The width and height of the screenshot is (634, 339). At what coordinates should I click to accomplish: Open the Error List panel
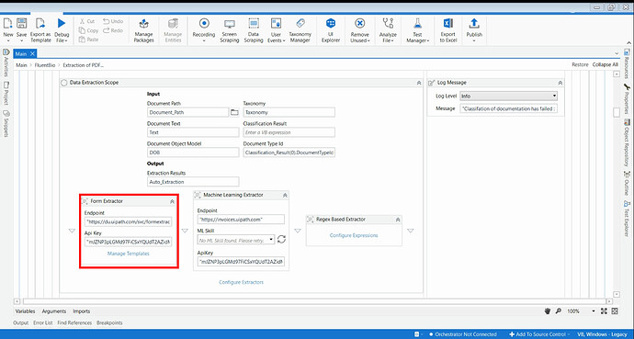pos(43,322)
